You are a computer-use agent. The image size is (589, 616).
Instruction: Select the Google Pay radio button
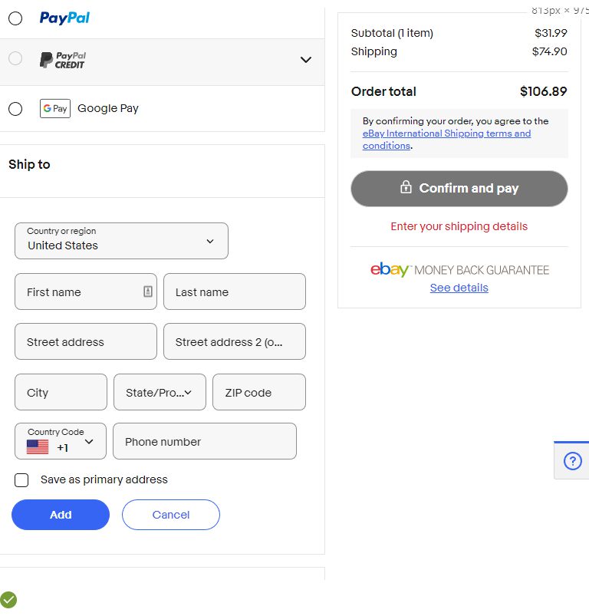pos(15,109)
